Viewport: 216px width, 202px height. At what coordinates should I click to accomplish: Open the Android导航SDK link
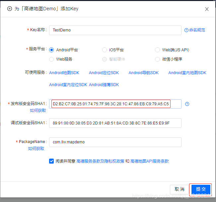pyautogui.click(x=144, y=73)
